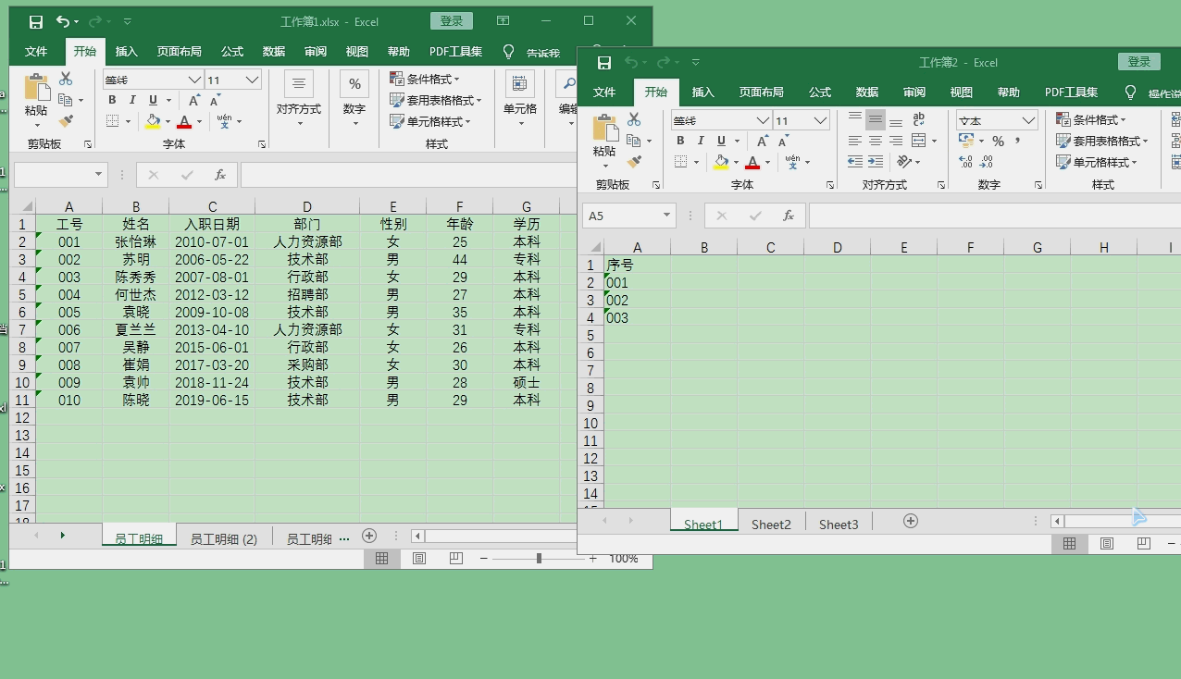Click 登录 button in 工作簿2
The height and width of the screenshot is (679, 1181).
pos(1139,61)
